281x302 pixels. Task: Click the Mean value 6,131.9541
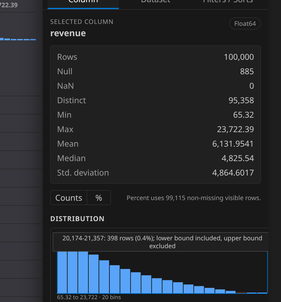pyautogui.click(x=233, y=144)
